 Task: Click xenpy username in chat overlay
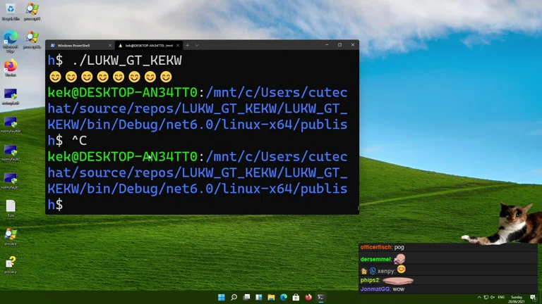click(x=385, y=271)
